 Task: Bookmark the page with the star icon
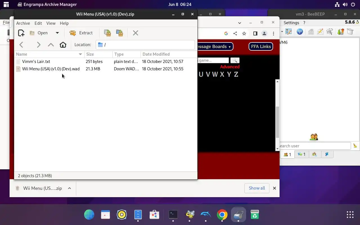point(244,33)
